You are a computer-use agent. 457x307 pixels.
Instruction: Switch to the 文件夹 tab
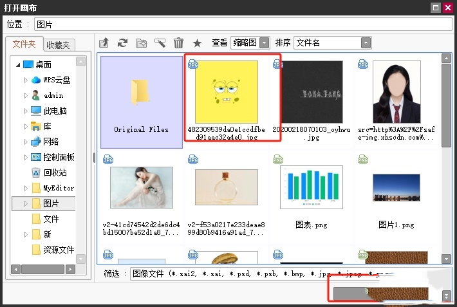pos(24,44)
